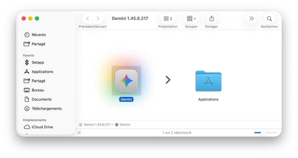Screen dimensions: 298x158
Task: Select the Gemini app icon
Action: pyautogui.click(x=126, y=81)
